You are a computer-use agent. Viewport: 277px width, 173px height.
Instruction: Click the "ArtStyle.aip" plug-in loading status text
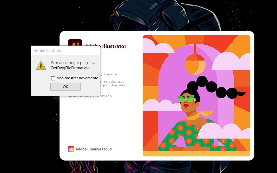(104, 96)
